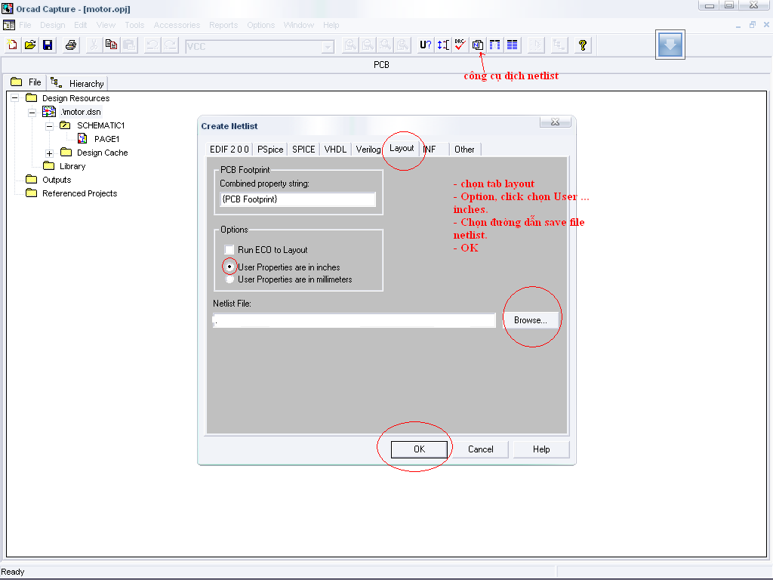This screenshot has height=580, width=773.
Task: Click the Zoom to Region icon
Action: (386, 45)
